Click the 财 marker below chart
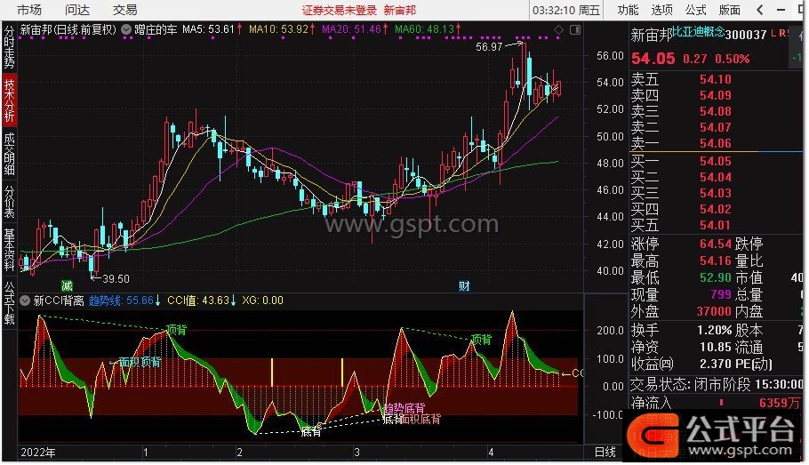Screen dimensions: 809x465 [x=464, y=285]
